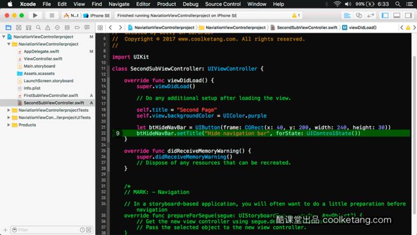Open the related items grid menu

(x=100, y=28)
